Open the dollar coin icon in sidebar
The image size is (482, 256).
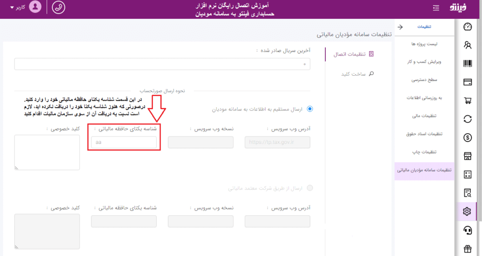[467, 137]
